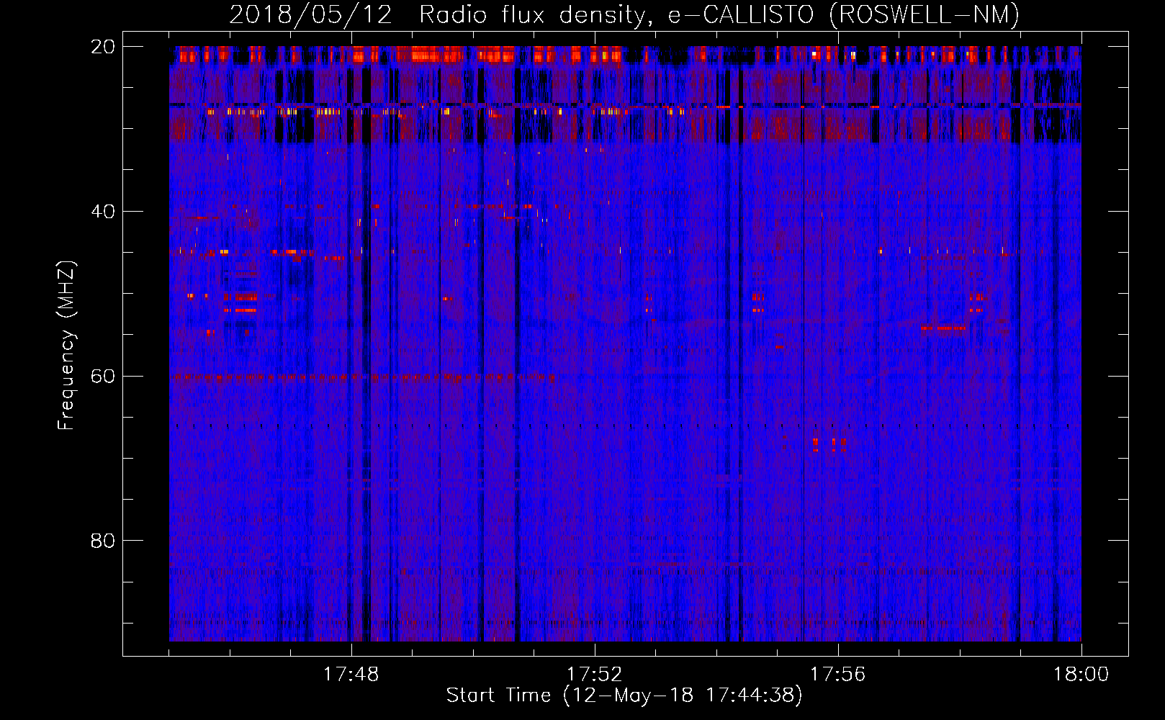This screenshot has width=1165, height=720.
Task: Select the 18:00 time tick label
Action: [x=1081, y=675]
